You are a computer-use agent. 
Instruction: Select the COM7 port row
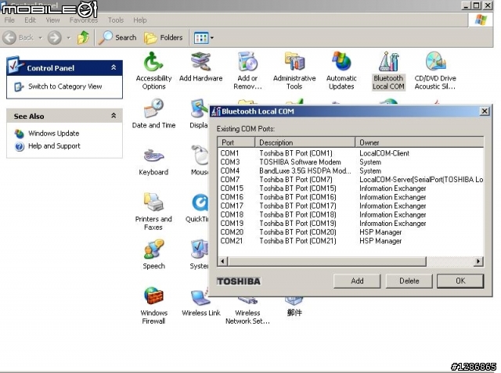[351, 180]
